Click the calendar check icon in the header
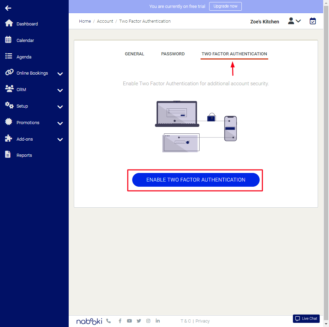Viewport: 329px width, 327px height. [x=313, y=21]
